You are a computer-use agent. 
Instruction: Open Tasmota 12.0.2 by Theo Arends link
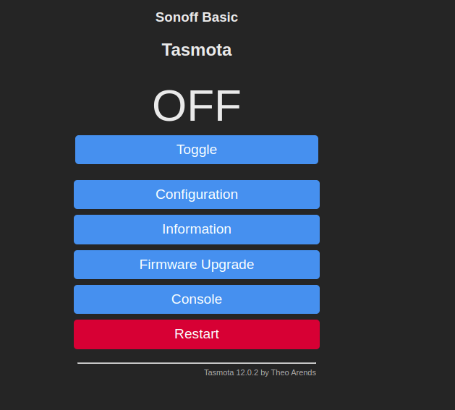click(x=260, y=372)
